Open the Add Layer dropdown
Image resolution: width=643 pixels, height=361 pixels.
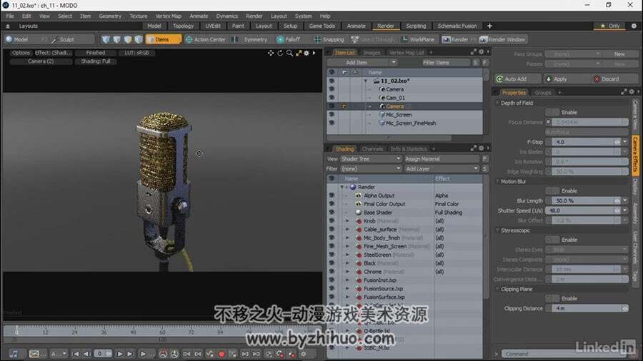442,168
